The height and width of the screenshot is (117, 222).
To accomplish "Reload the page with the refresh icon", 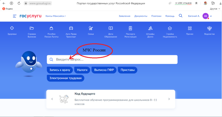I will tap(19, 3).
